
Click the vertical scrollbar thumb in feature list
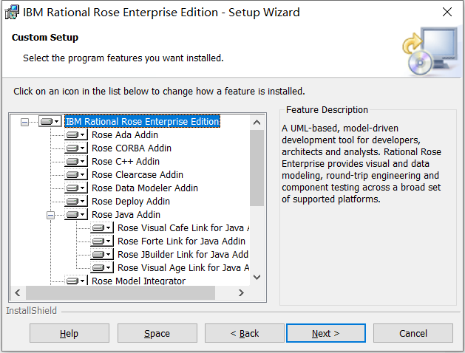(257, 168)
